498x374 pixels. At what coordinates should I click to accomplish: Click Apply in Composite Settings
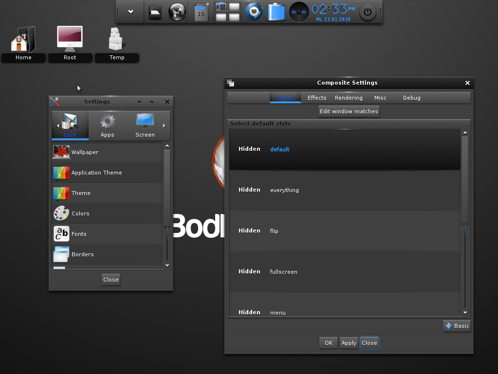click(349, 343)
